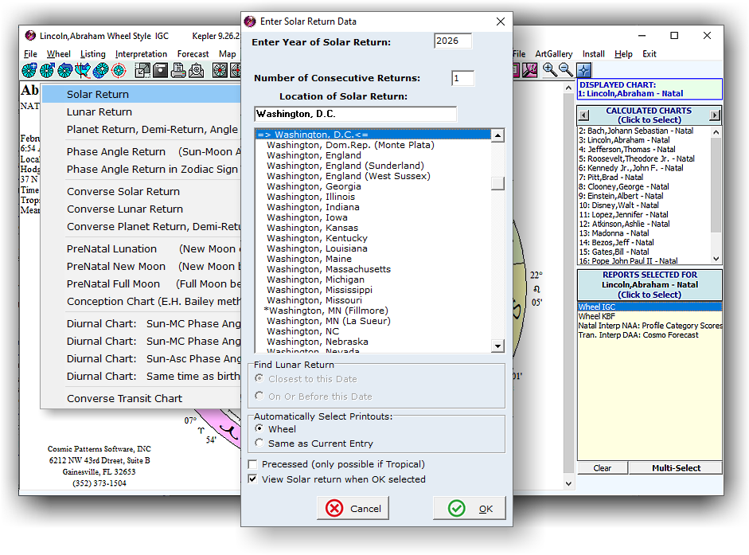Click red X icon on Cancel button

pos(334,508)
